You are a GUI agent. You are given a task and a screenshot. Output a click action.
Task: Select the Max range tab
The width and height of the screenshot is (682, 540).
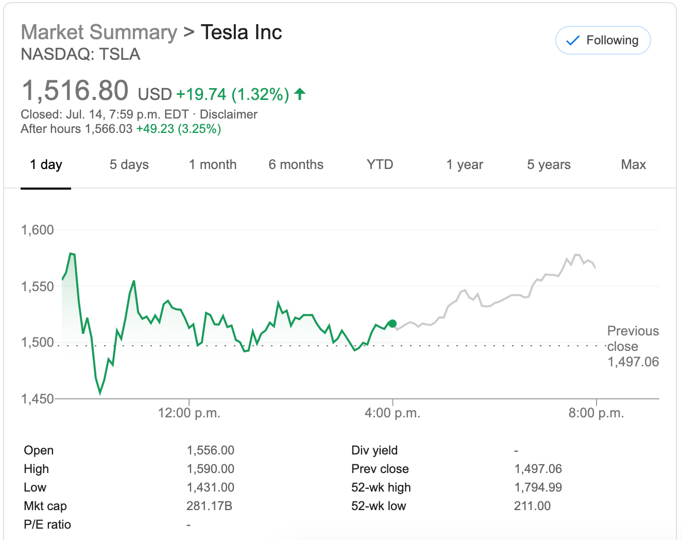tap(633, 165)
